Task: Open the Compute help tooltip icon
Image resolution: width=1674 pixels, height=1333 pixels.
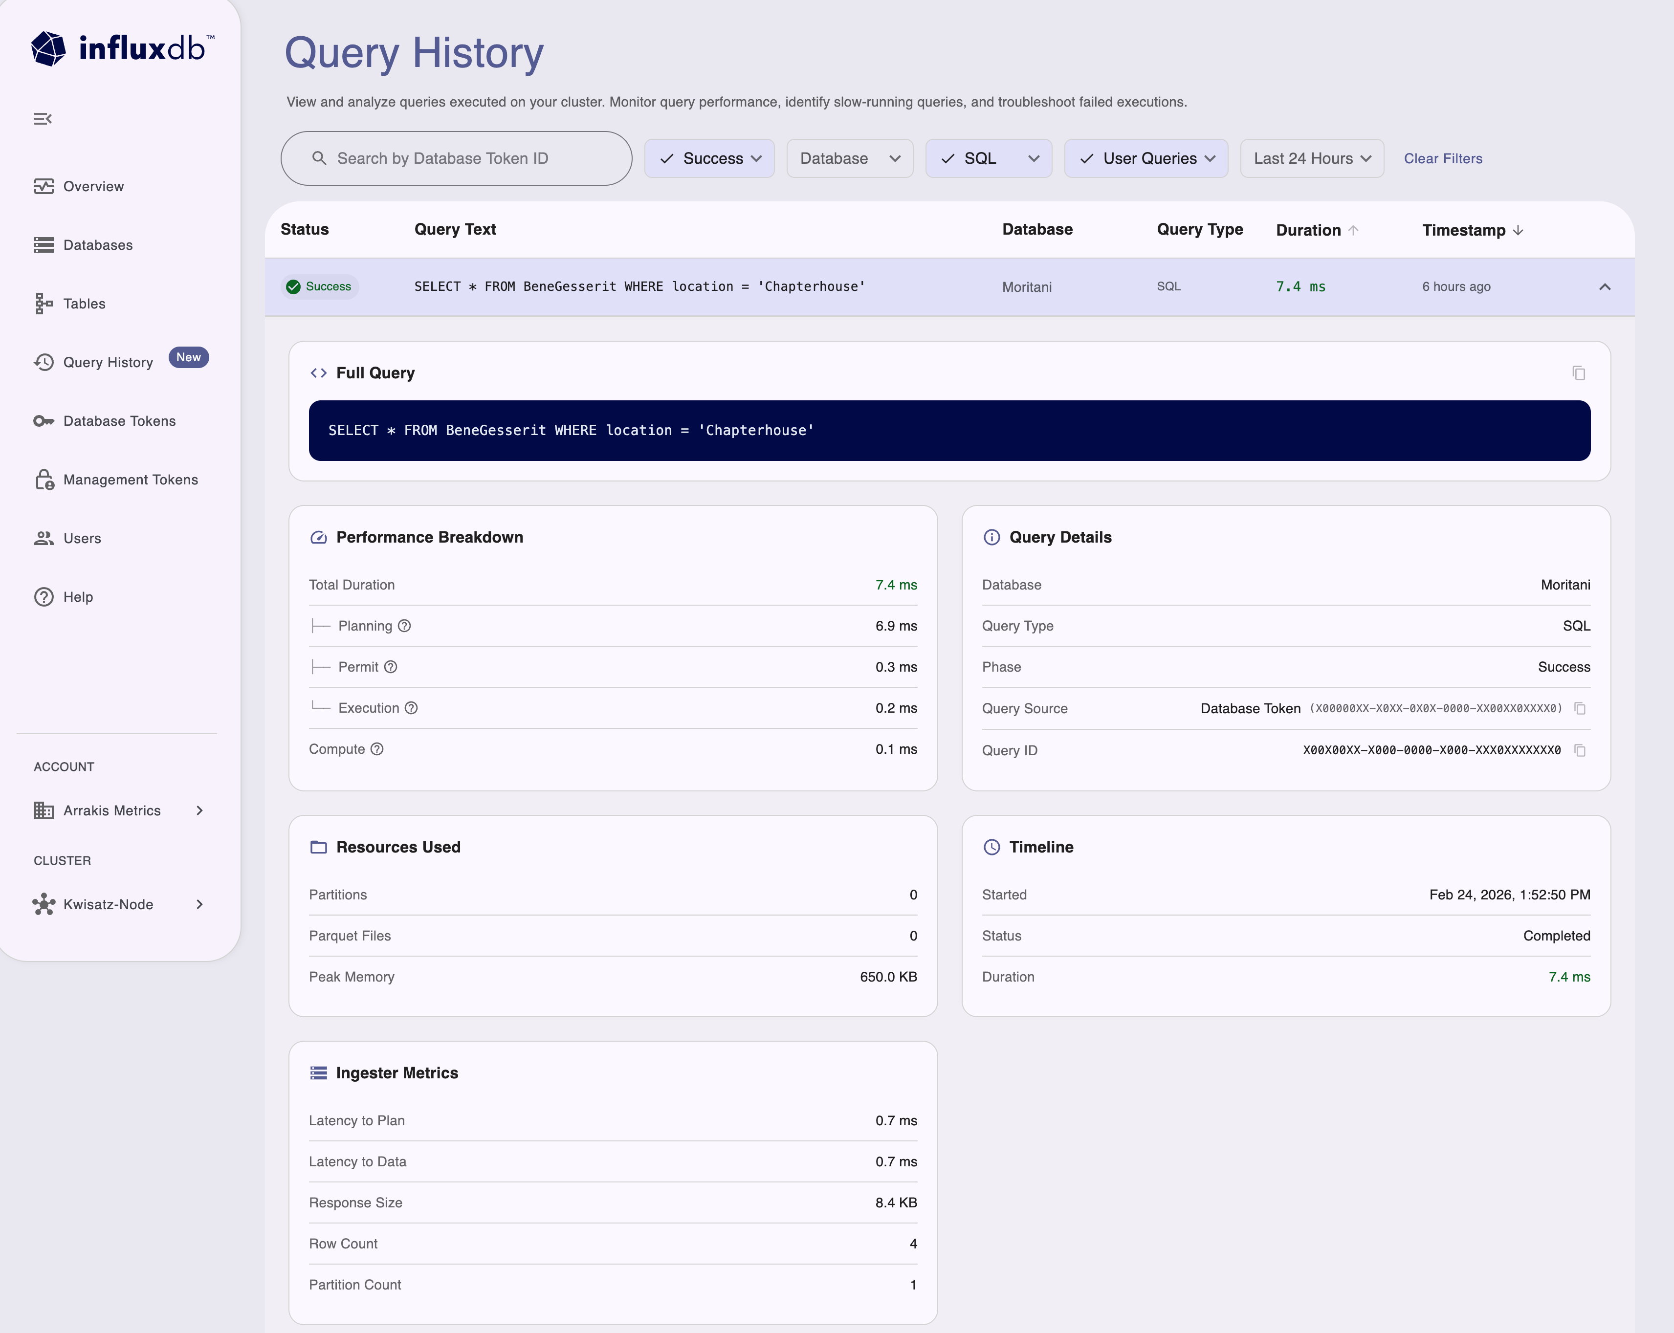Action: point(378,749)
